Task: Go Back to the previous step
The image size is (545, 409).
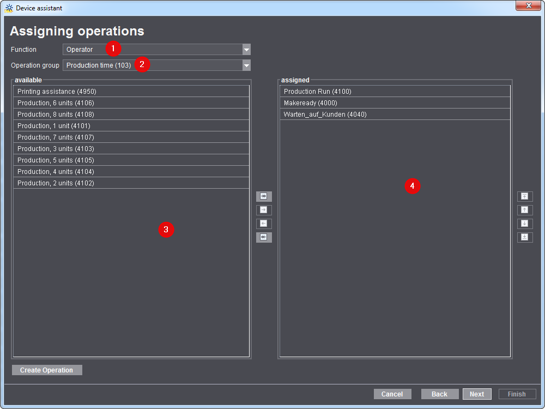Action: click(439, 394)
